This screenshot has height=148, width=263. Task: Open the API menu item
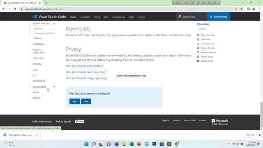click(x=106, y=17)
